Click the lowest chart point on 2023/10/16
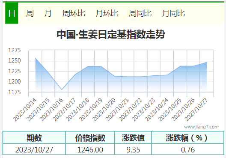This screenshot has height=158, width=226. (62, 89)
